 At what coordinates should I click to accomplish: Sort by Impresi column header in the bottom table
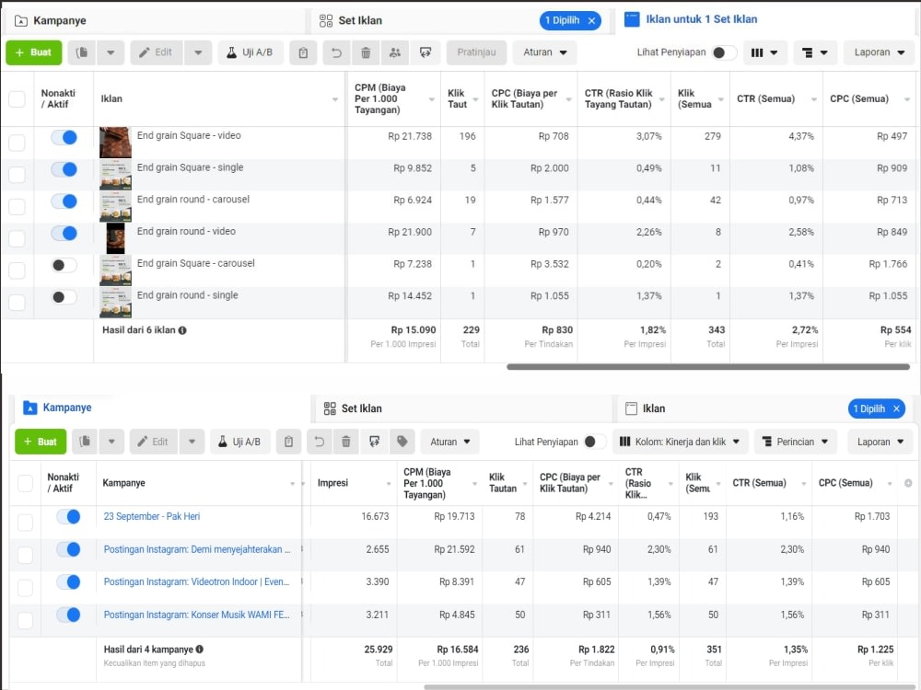coord(354,483)
